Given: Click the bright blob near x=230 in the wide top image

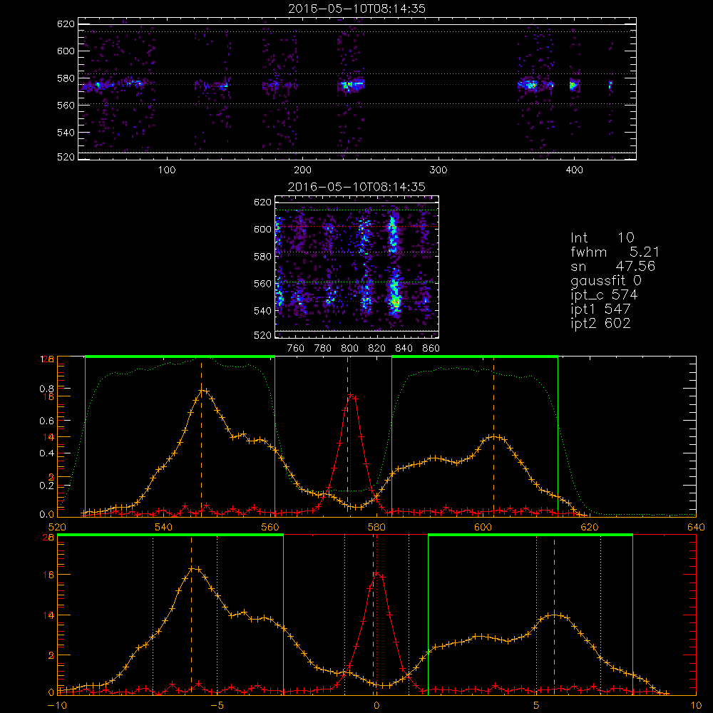Looking at the screenshot, I should [351, 85].
